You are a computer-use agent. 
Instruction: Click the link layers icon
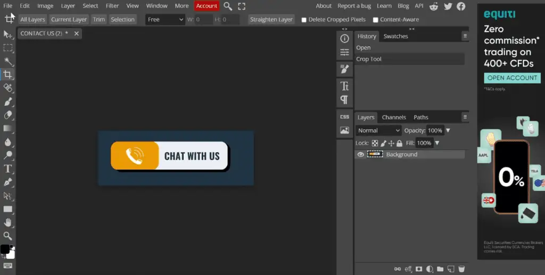tap(397, 269)
